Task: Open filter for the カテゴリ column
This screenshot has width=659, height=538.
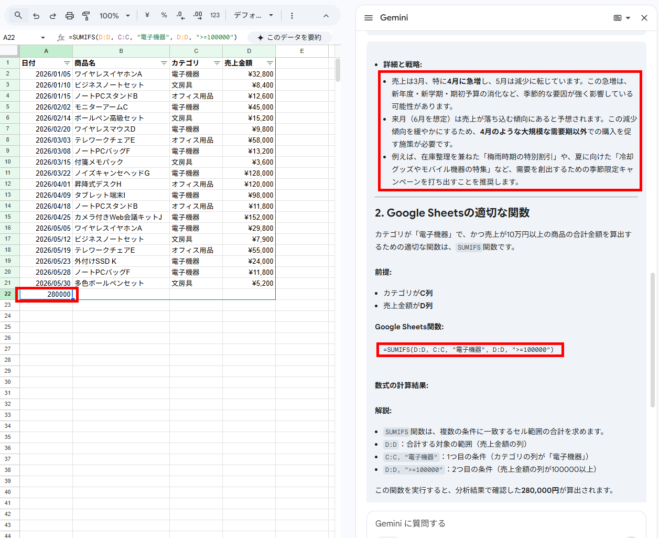Action: 217,63
